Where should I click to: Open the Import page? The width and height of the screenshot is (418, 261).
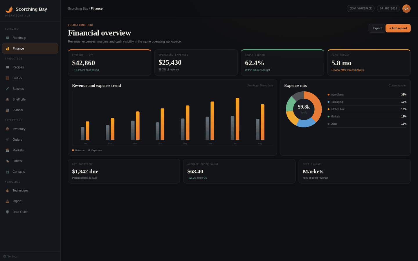pos(30,202)
